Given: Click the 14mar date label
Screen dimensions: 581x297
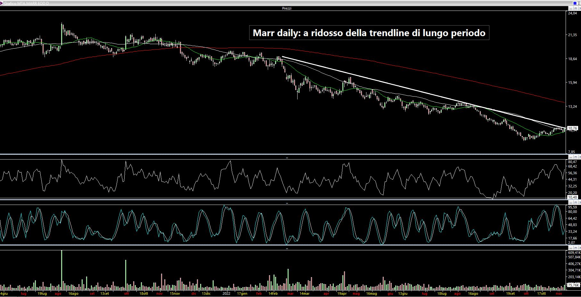Looking at the screenshot, I should (x=305, y=293).
